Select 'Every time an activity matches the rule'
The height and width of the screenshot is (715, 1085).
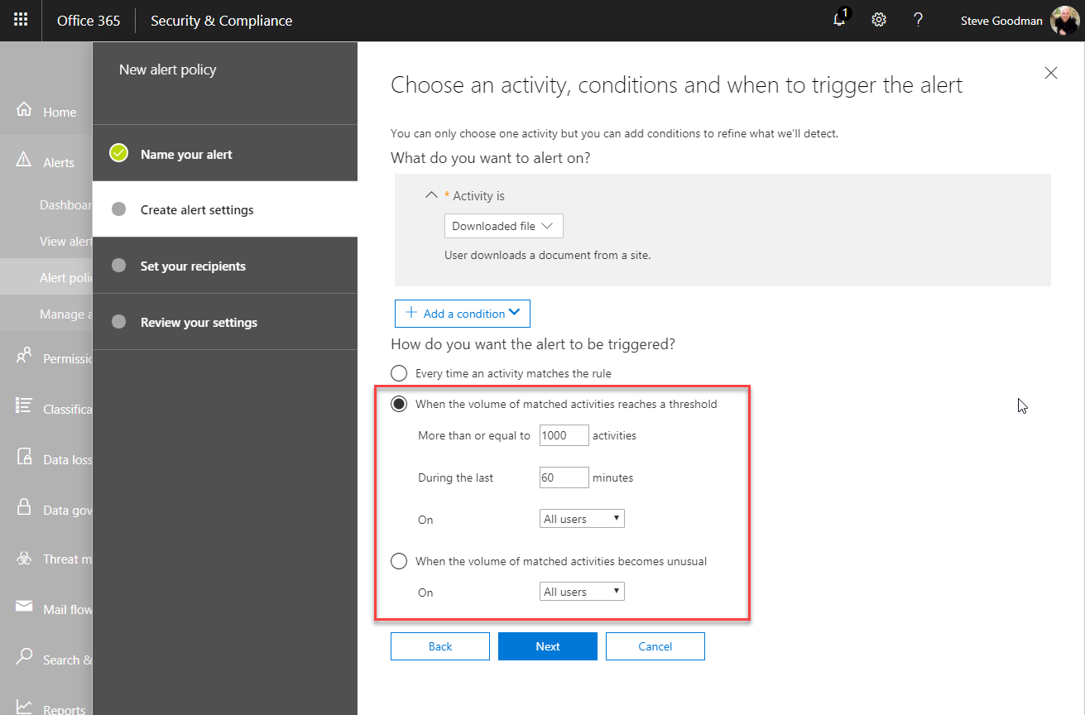pyautogui.click(x=399, y=373)
